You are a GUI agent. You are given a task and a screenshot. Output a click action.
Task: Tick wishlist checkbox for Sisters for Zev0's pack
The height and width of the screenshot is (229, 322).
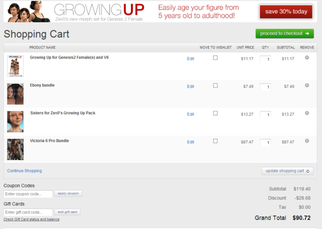pos(215,113)
